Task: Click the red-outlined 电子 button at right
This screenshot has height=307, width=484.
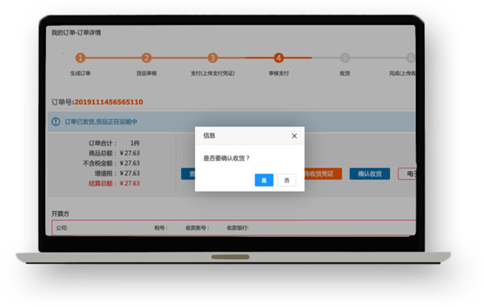Action: coord(407,174)
